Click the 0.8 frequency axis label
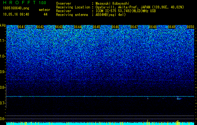 (3, 87)
